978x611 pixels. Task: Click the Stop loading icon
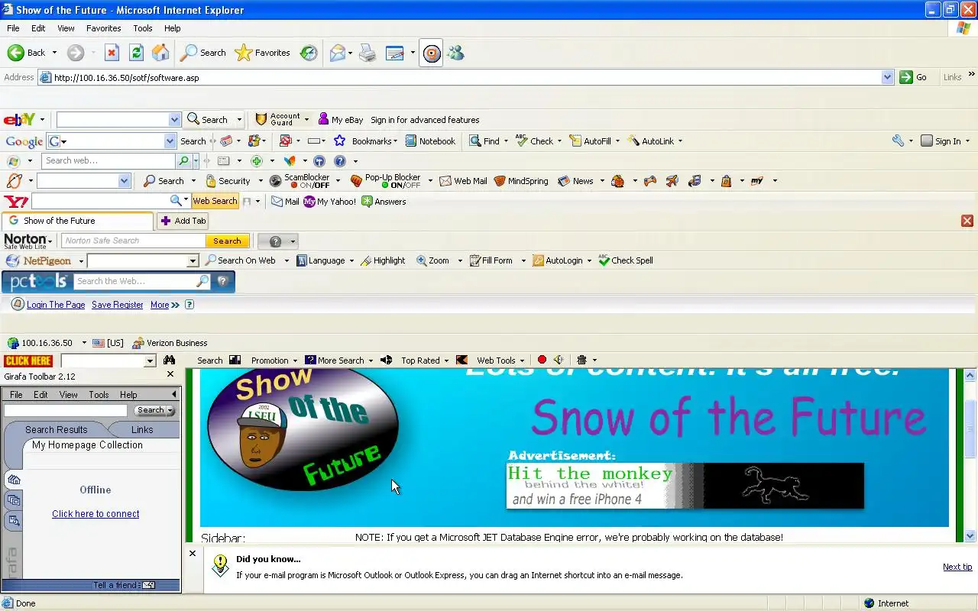(x=112, y=53)
